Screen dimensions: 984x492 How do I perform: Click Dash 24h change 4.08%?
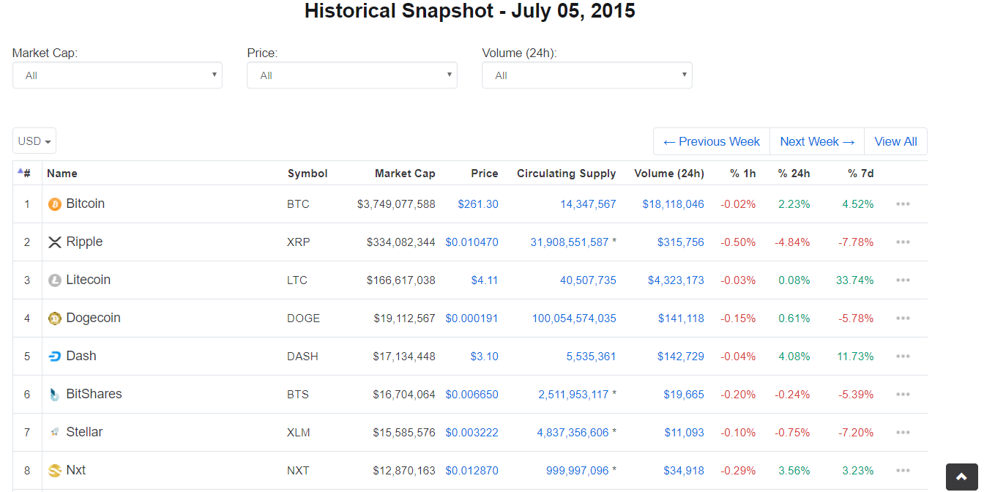(x=794, y=357)
